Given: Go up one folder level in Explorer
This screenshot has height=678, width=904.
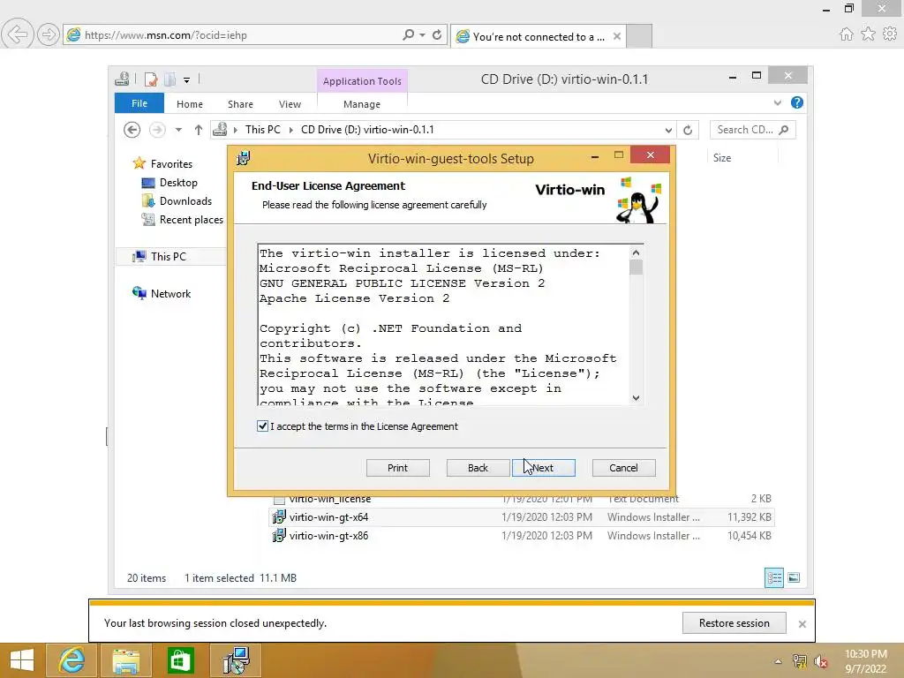Looking at the screenshot, I should coord(199,130).
